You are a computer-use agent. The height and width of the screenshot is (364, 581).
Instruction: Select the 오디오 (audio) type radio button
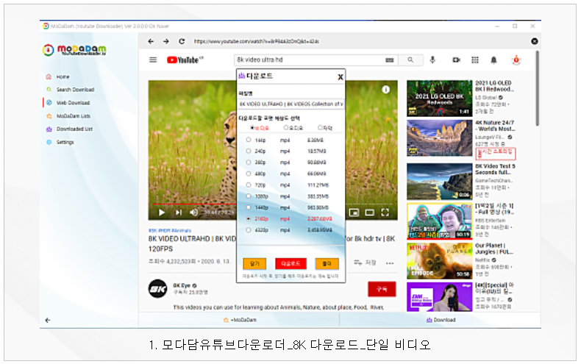click(x=285, y=128)
